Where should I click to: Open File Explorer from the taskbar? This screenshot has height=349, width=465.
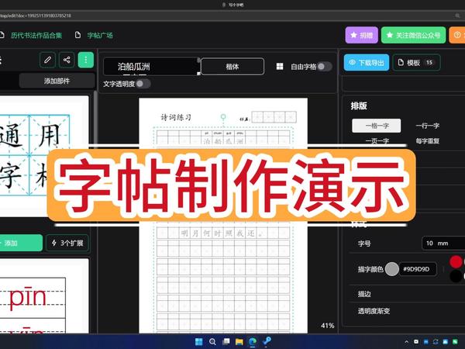coord(239,342)
